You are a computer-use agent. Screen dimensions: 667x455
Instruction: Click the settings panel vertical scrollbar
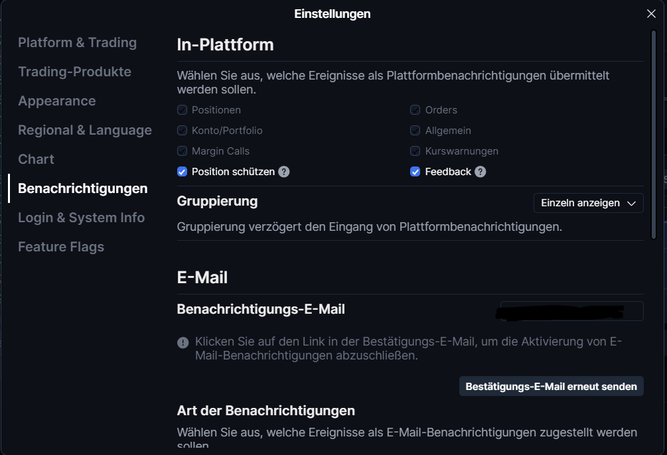coord(654,135)
